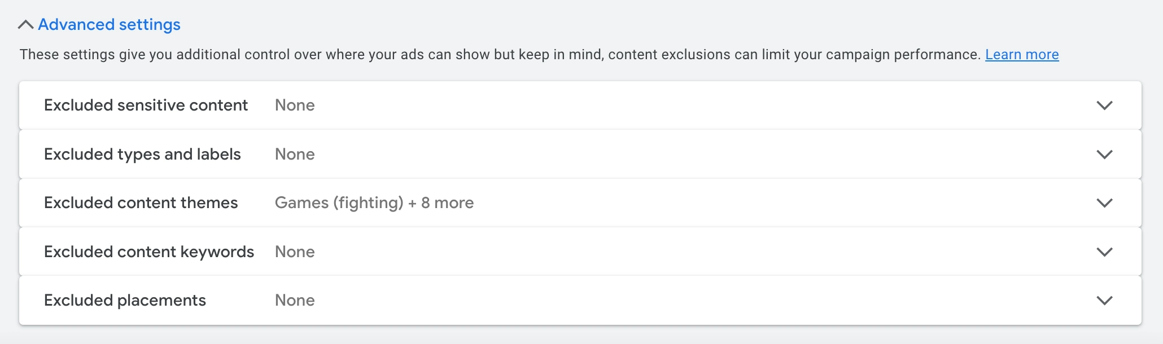Expand Excluded sensitive content chevron arrow
The height and width of the screenshot is (344, 1163).
1104,105
